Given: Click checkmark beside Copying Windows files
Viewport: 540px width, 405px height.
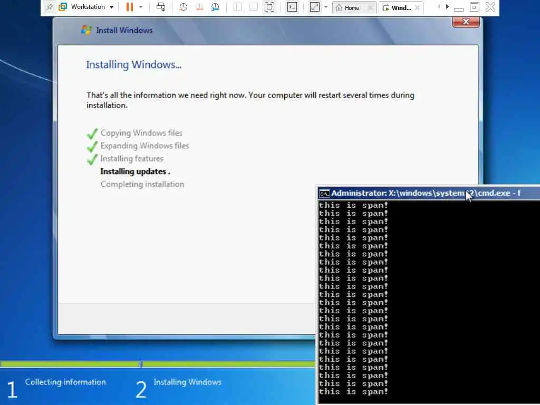Looking at the screenshot, I should click(x=92, y=133).
